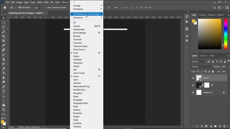The height and width of the screenshot is (129, 230).
Task: Choose History in Window menu
Action: click(87, 66)
